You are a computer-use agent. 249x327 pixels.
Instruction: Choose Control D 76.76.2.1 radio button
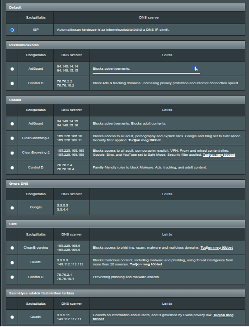coord(12,277)
